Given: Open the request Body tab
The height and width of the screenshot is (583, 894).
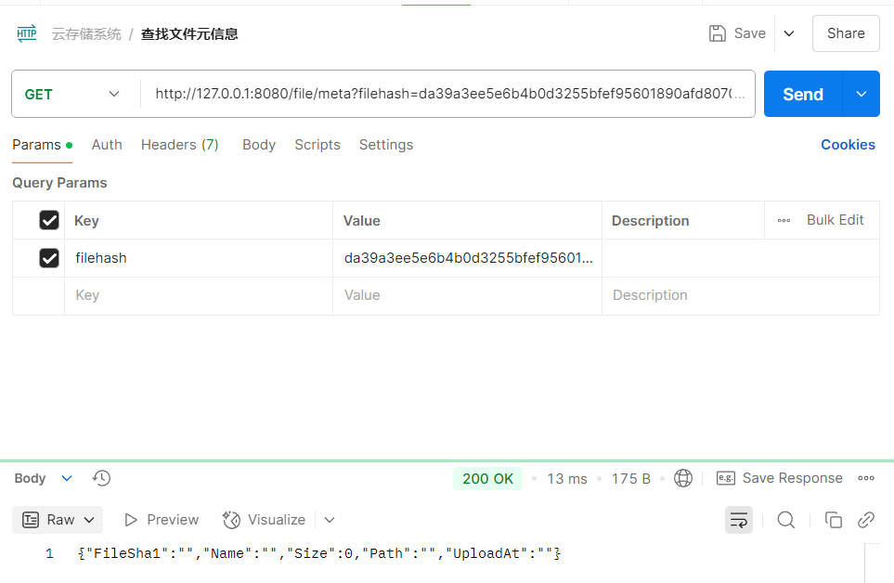Looking at the screenshot, I should (259, 145).
